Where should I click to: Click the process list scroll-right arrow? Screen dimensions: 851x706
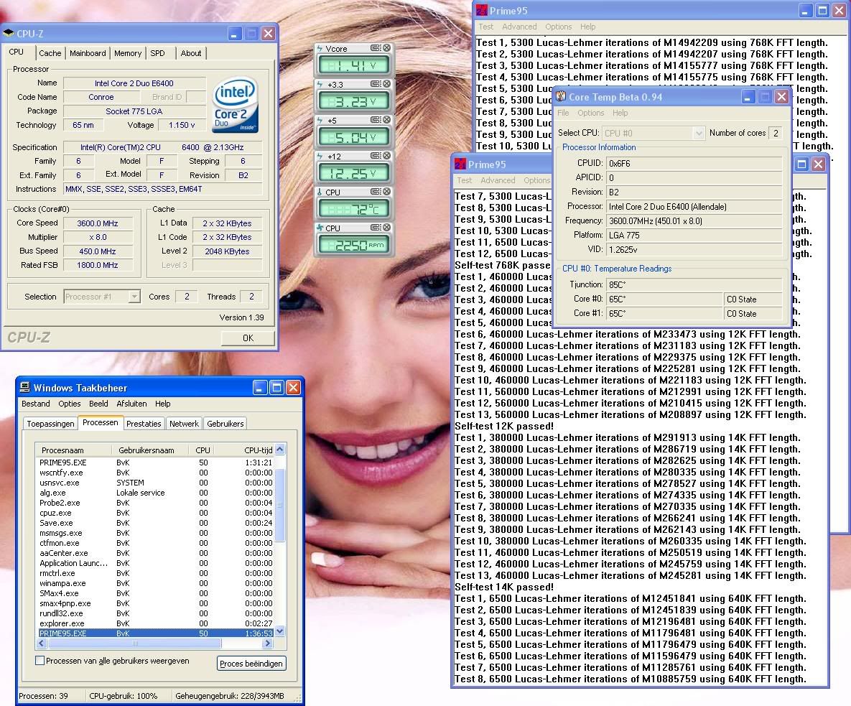[267, 643]
